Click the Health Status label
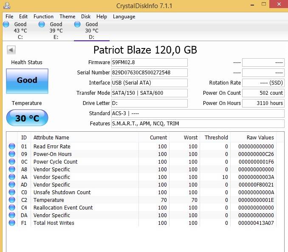Screen dimensions: 288x252 27,62
